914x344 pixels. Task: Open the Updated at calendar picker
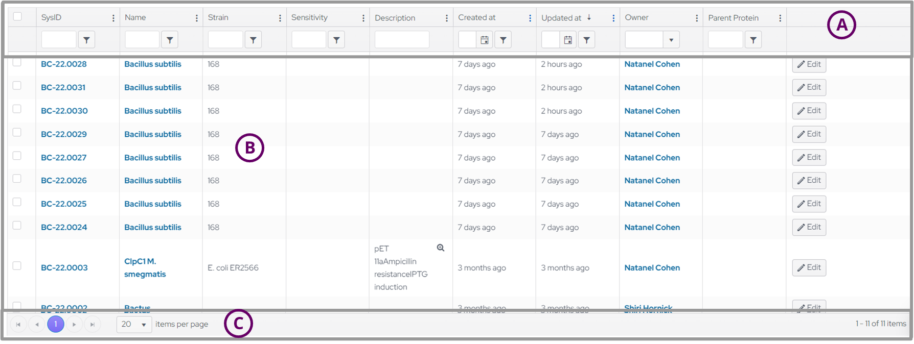568,40
